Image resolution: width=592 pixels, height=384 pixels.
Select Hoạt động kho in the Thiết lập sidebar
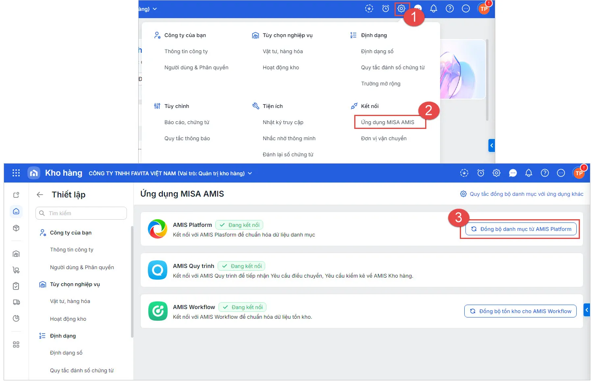coord(68,319)
